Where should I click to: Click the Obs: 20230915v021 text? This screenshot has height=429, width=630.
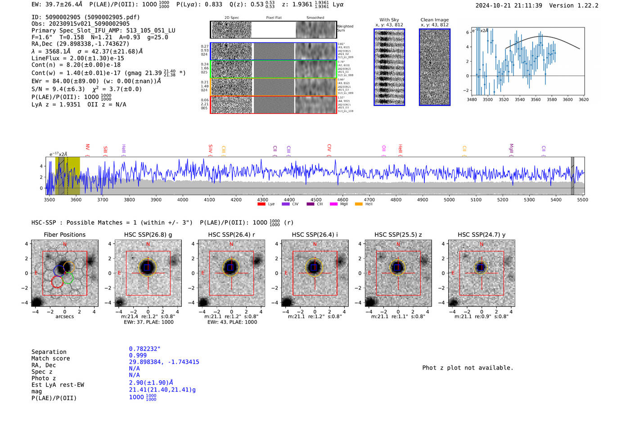pos(81,23)
